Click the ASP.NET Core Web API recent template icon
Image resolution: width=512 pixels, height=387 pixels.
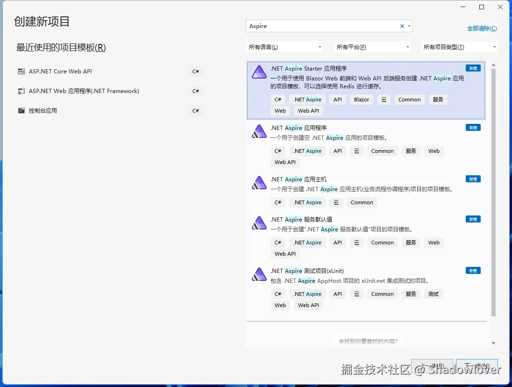[21, 71]
